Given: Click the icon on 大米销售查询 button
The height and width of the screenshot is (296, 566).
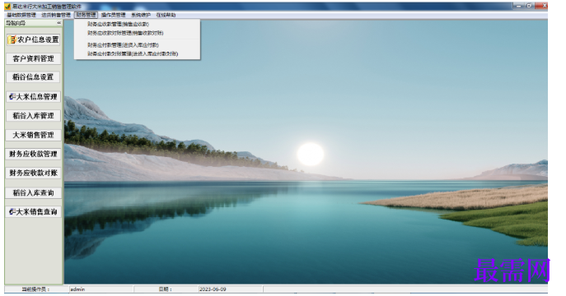Looking at the screenshot, I should pos(12,212).
